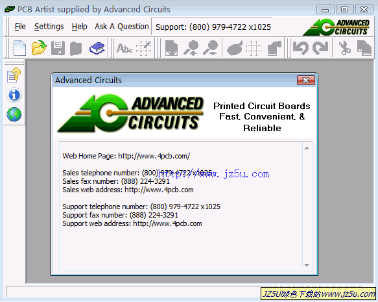Create a new document with the blank page icon
The image size is (378, 302).
tap(19, 48)
